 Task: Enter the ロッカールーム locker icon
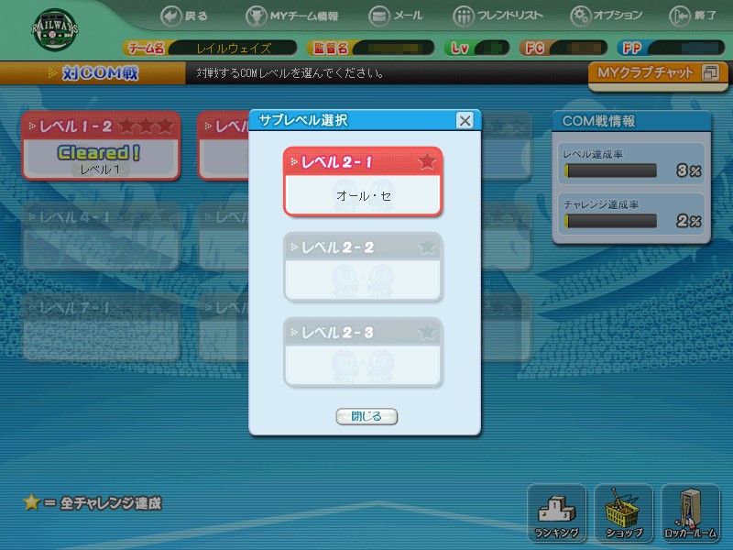coord(690,514)
